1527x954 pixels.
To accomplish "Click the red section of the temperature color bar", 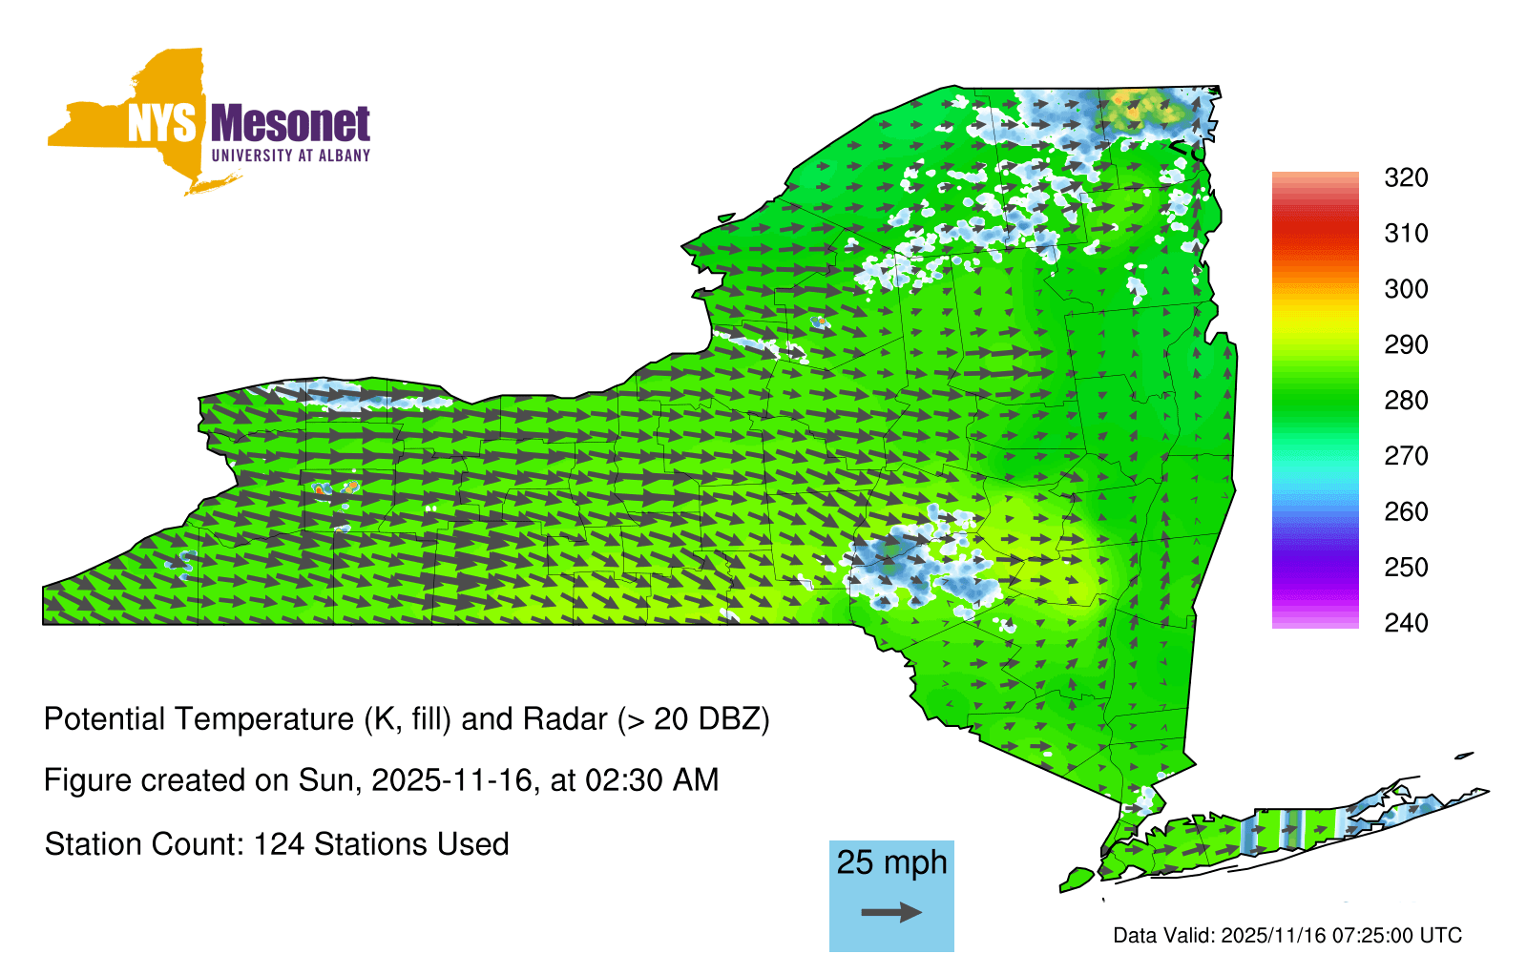I will point(1314,232).
